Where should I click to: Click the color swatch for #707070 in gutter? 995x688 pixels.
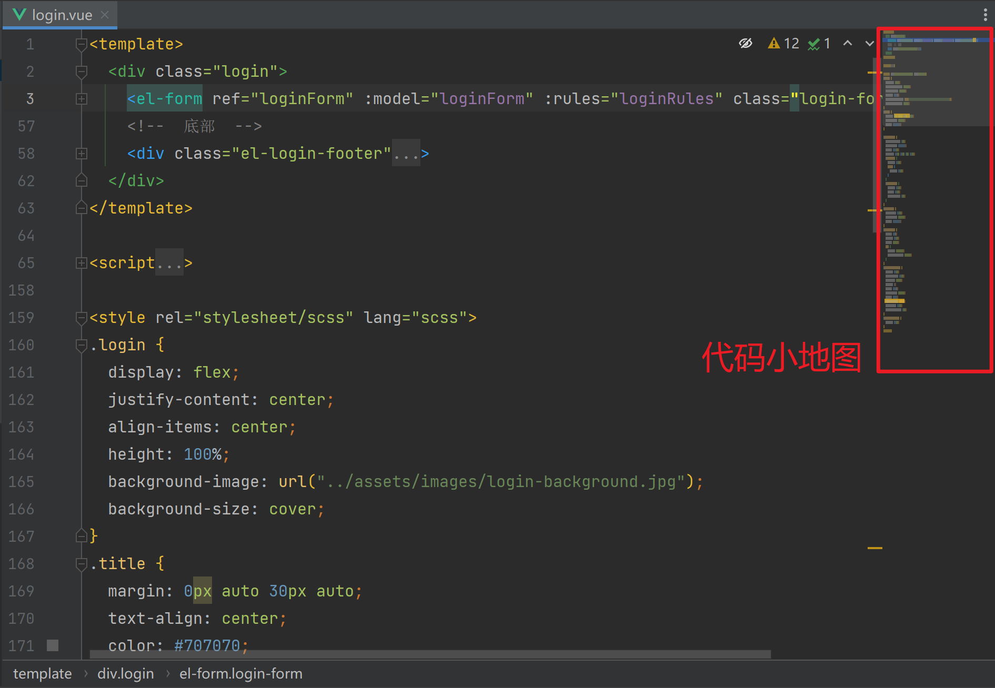point(53,645)
